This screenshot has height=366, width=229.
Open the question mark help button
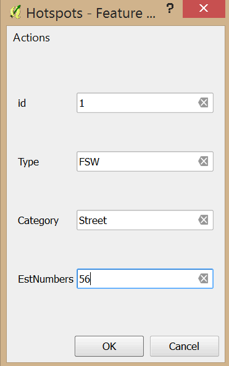tap(170, 9)
